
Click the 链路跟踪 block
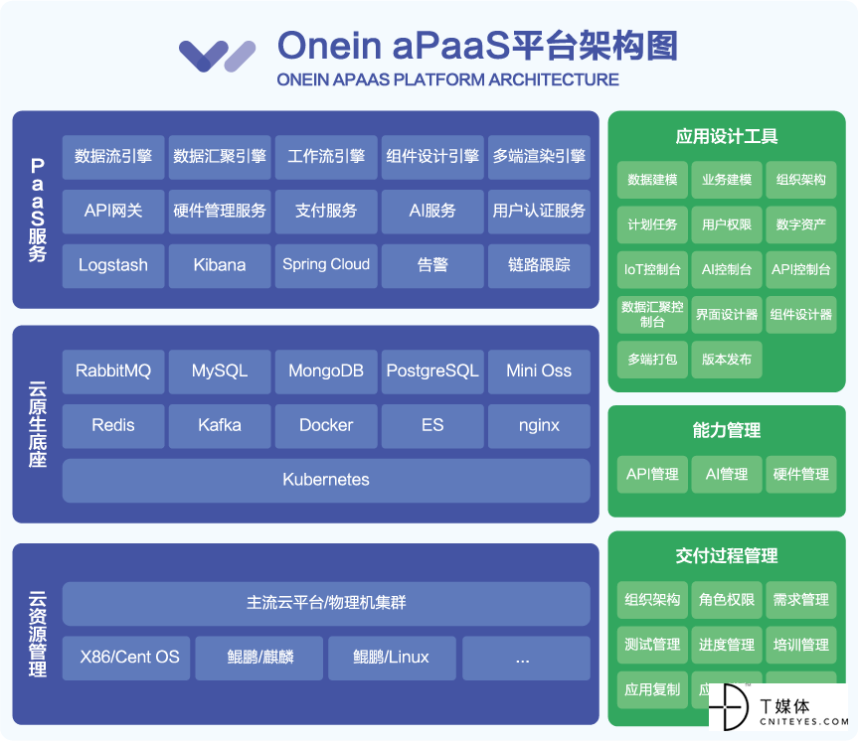point(539,266)
